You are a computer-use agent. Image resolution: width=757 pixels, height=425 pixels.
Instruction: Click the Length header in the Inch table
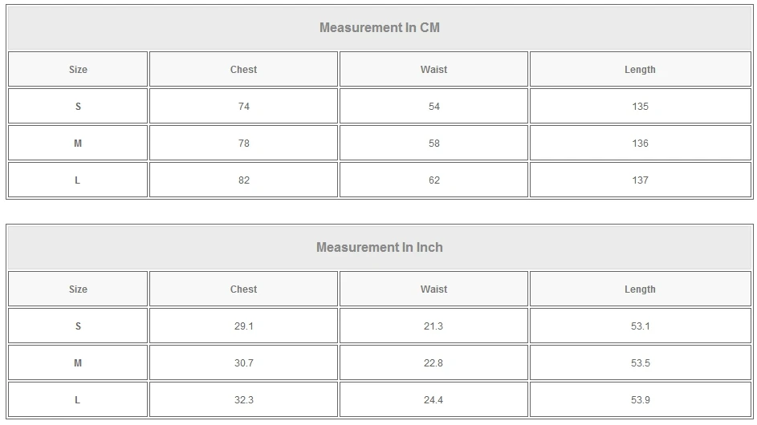point(640,289)
